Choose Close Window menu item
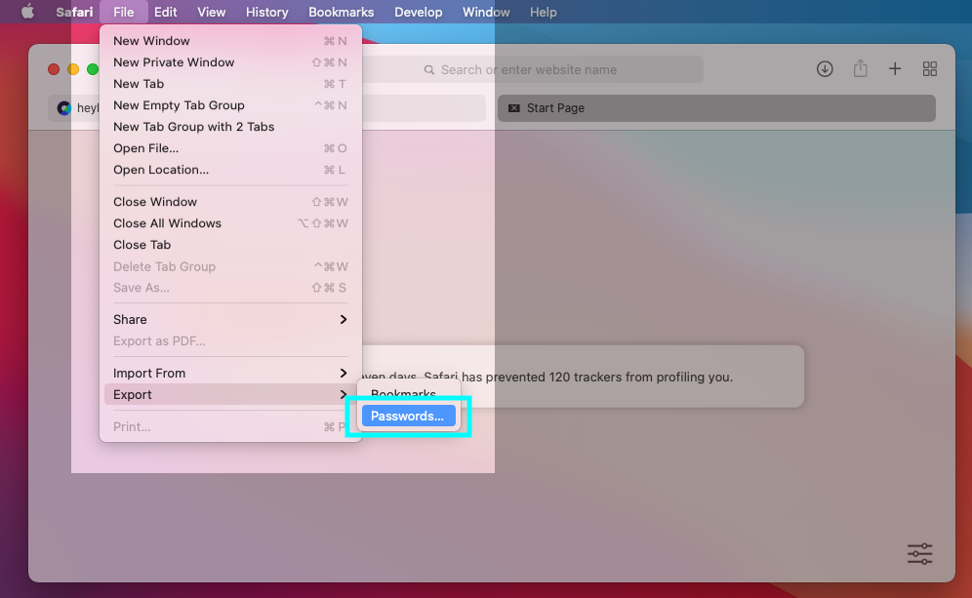 [230, 202]
